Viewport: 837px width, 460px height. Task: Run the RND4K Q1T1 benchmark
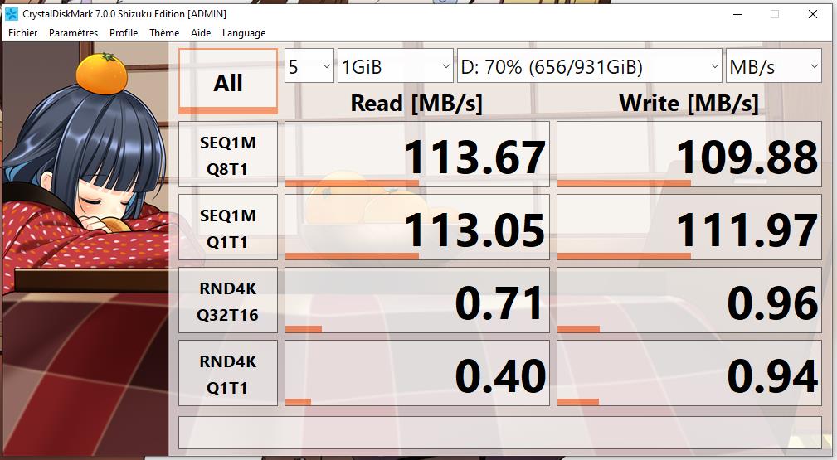228,375
